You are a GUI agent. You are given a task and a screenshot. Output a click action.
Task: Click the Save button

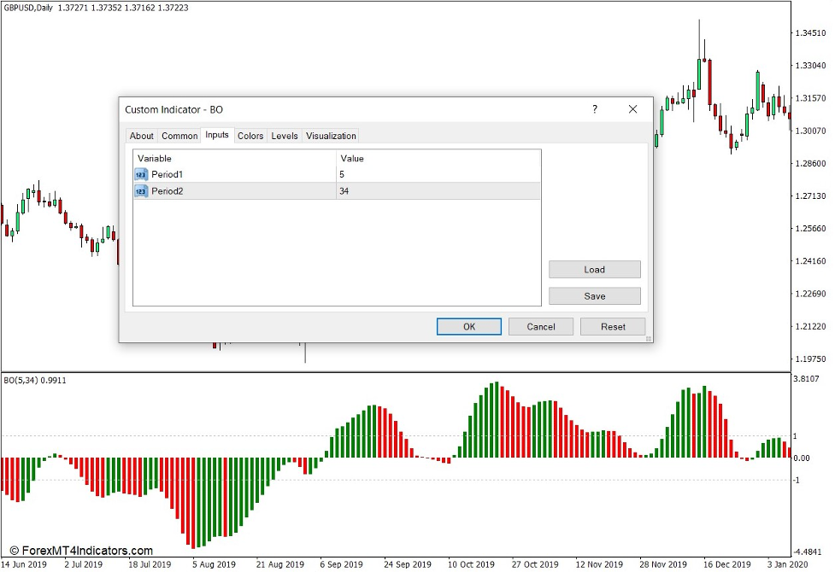pos(594,295)
